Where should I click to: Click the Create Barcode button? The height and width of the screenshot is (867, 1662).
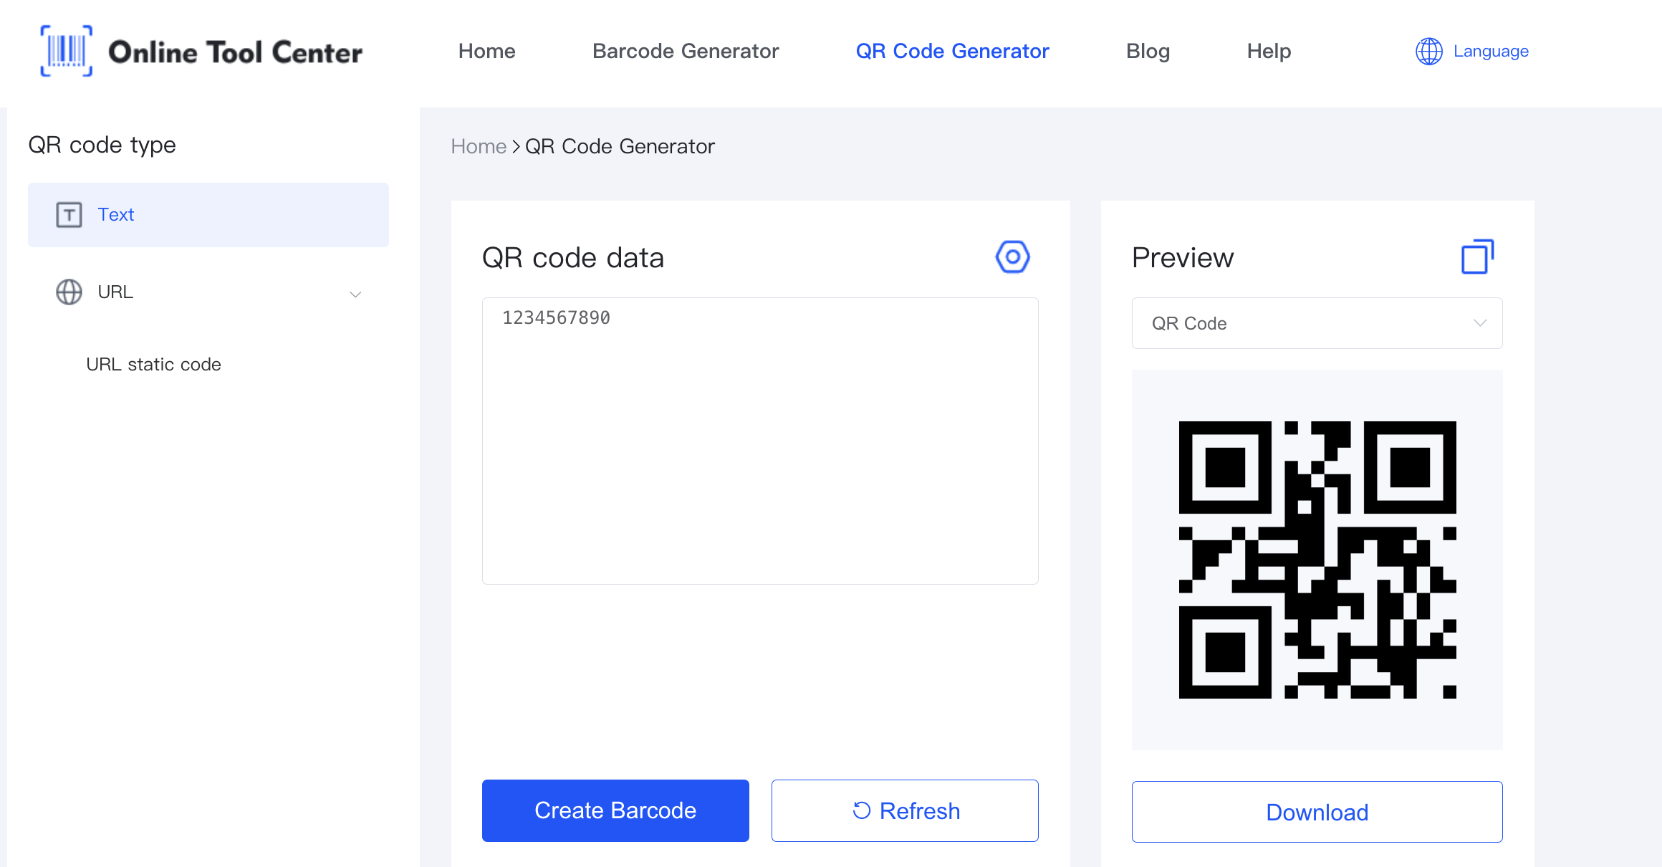[615, 811]
